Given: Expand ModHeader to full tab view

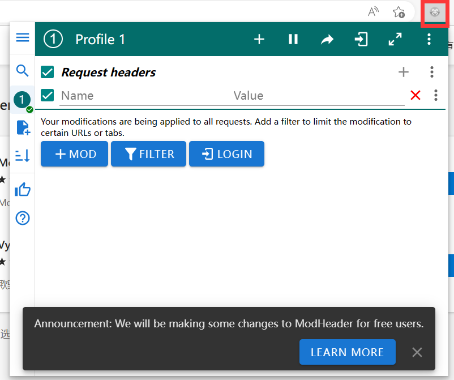Looking at the screenshot, I should coord(395,39).
